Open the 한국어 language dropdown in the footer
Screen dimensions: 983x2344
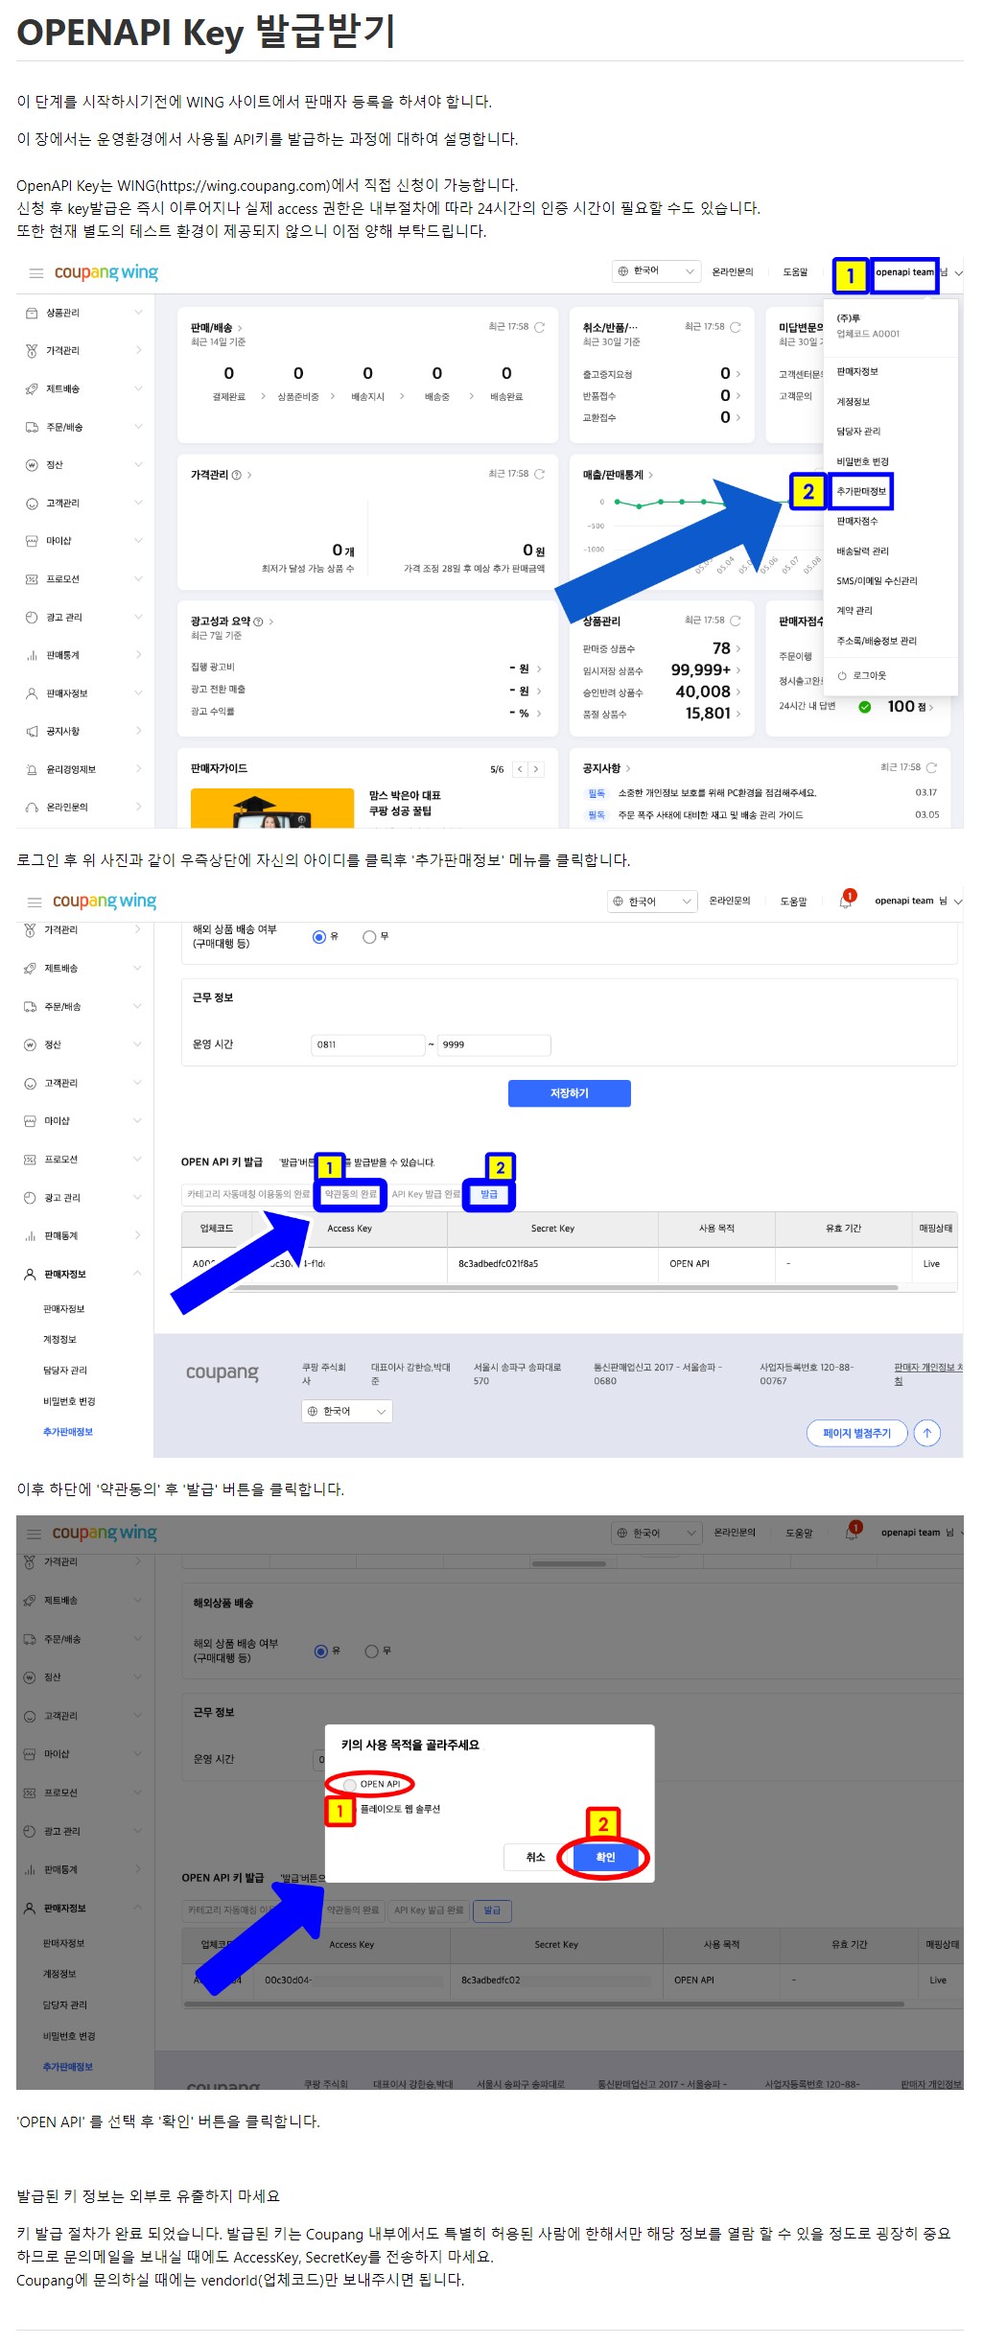347,1412
